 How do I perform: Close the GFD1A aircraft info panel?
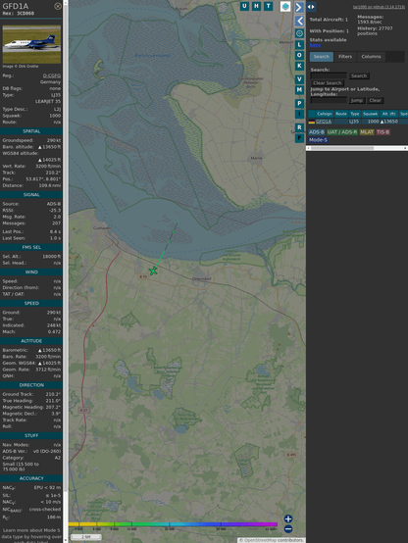[x=58, y=6]
